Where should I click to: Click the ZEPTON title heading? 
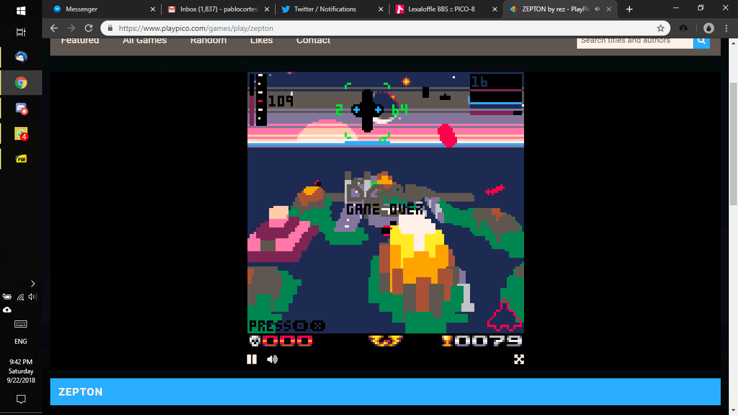[x=80, y=392]
